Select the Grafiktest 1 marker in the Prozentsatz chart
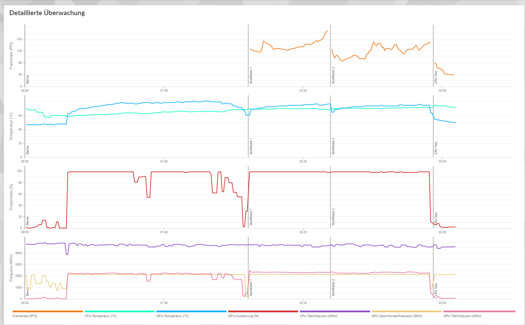The width and height of the screenshot is (525, 325). 251,217
